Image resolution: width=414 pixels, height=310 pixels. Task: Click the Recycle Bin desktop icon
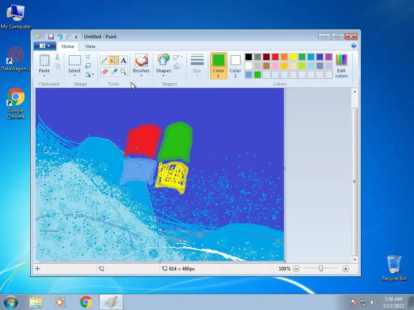click(394, 268)
